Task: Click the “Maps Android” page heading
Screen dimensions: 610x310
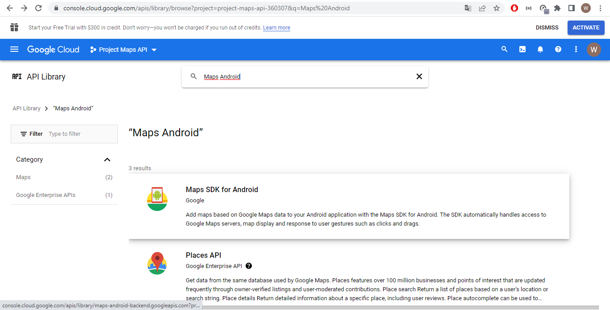Action: [166, 133]
